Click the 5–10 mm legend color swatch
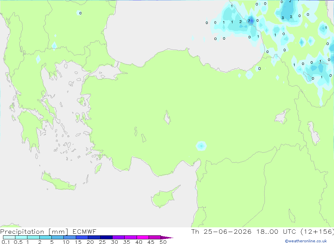334x244 pixels. [x=58, y=237]
